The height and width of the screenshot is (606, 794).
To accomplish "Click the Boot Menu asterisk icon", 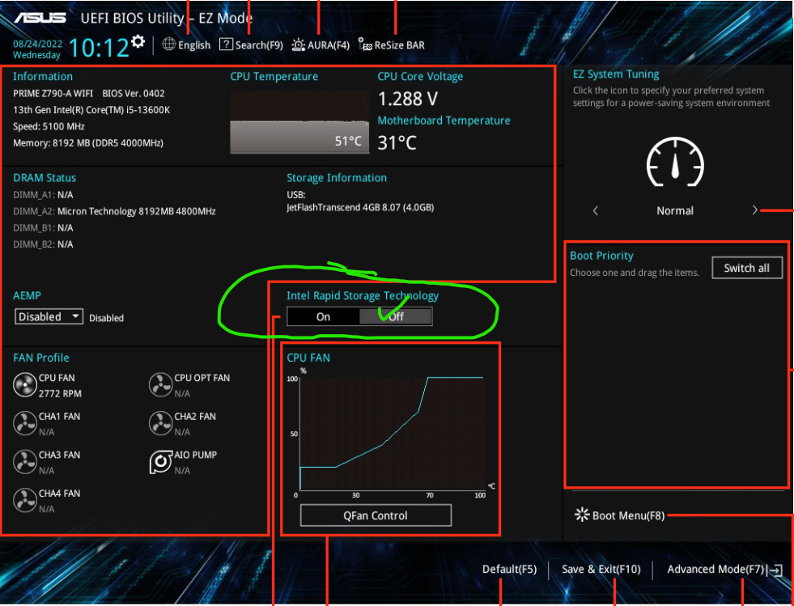I will (x=582, y=515).
